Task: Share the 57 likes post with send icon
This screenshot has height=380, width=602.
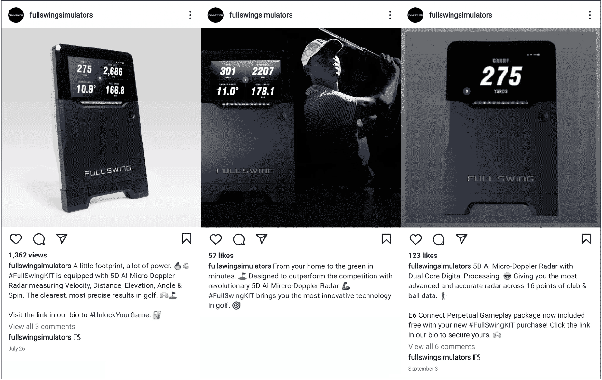Action: coord(262,238)
